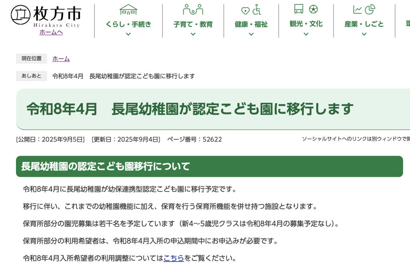
Task: Expand the chevron under くらし・手続き
Action: click(128, 34)
